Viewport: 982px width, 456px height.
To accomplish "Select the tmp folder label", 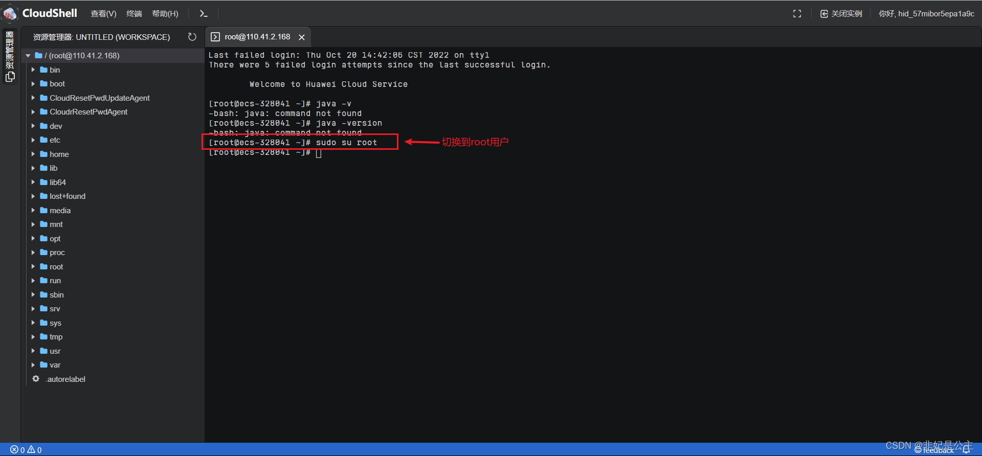I will [56, 337].
